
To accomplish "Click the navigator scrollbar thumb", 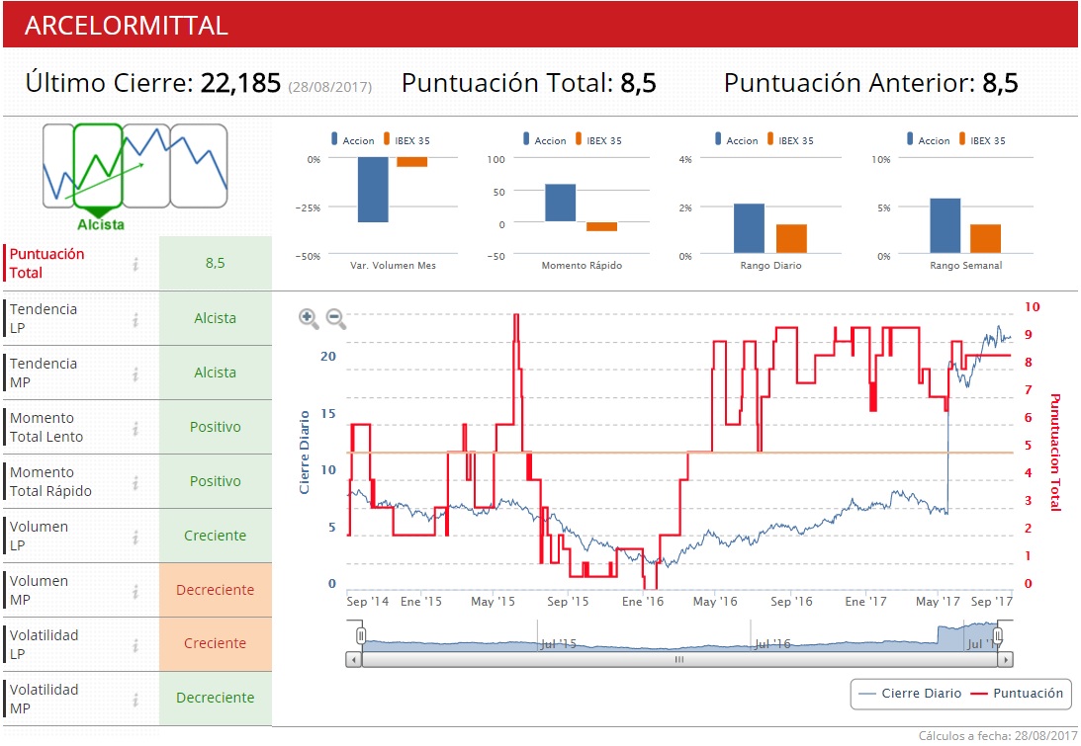I will click(679, 660).
